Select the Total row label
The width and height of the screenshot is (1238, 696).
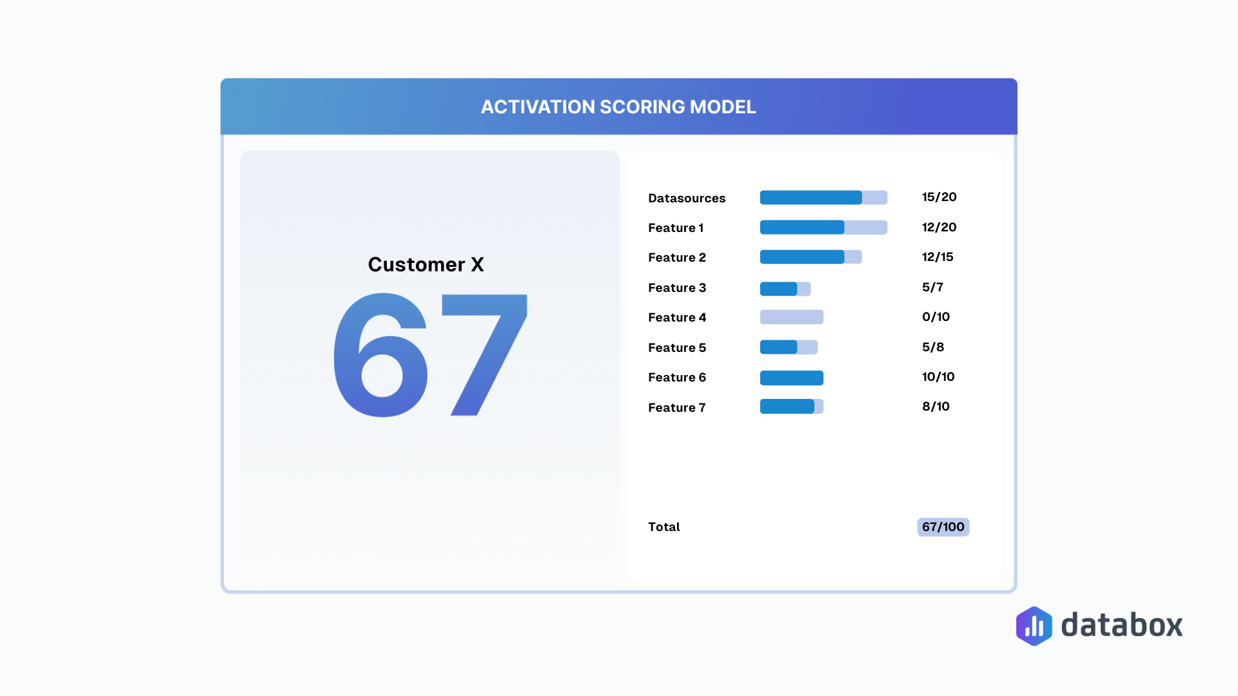(663, 527)
